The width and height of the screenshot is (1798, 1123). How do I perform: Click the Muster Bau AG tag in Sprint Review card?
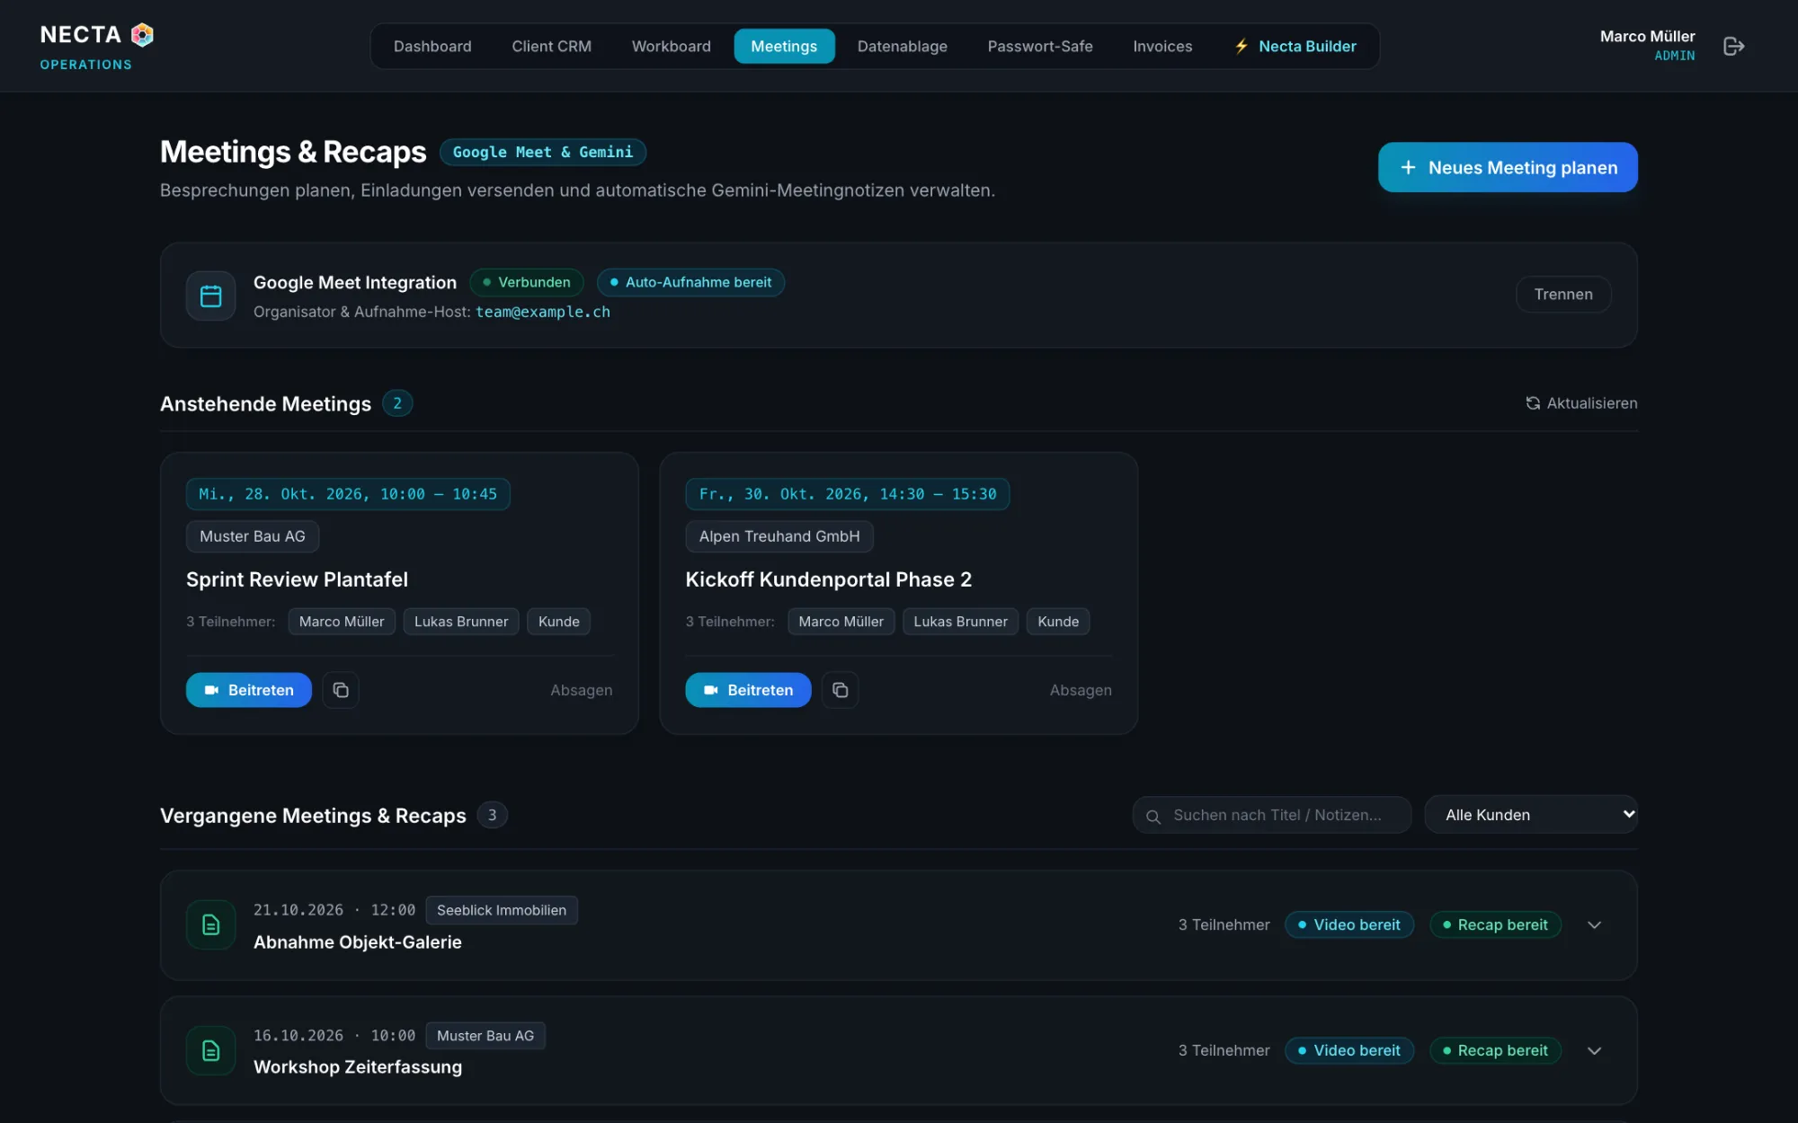tap(253, 536)
